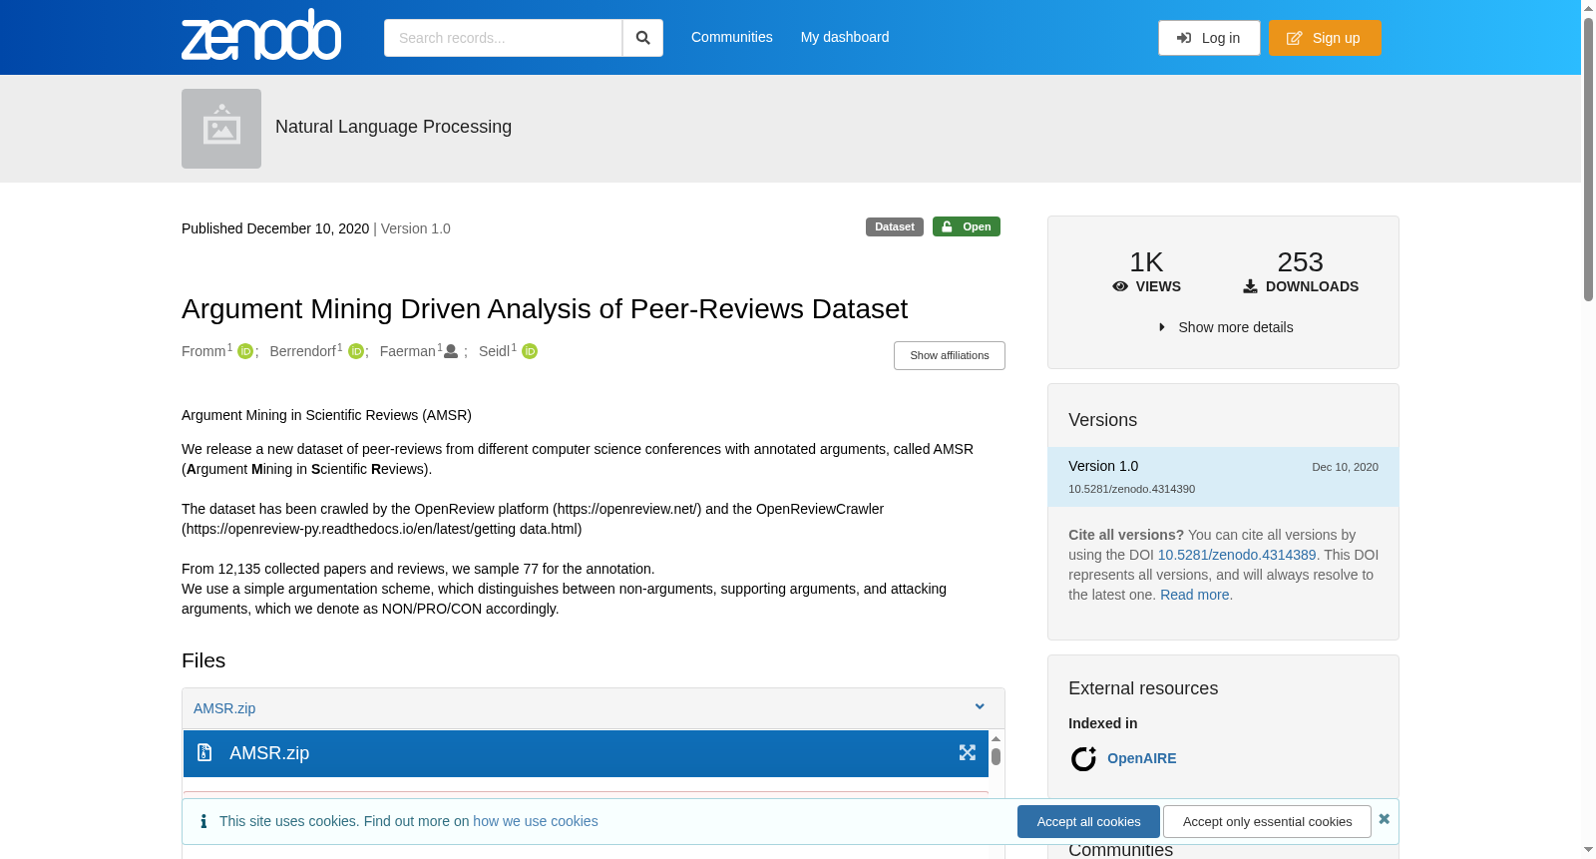Image resolution: width=1596 pixels, height=859 pixels.
Task: Click the Sign up button
Action: point(1325,38)
